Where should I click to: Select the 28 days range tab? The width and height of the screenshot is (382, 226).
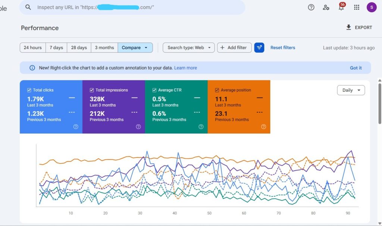point(79,48)
